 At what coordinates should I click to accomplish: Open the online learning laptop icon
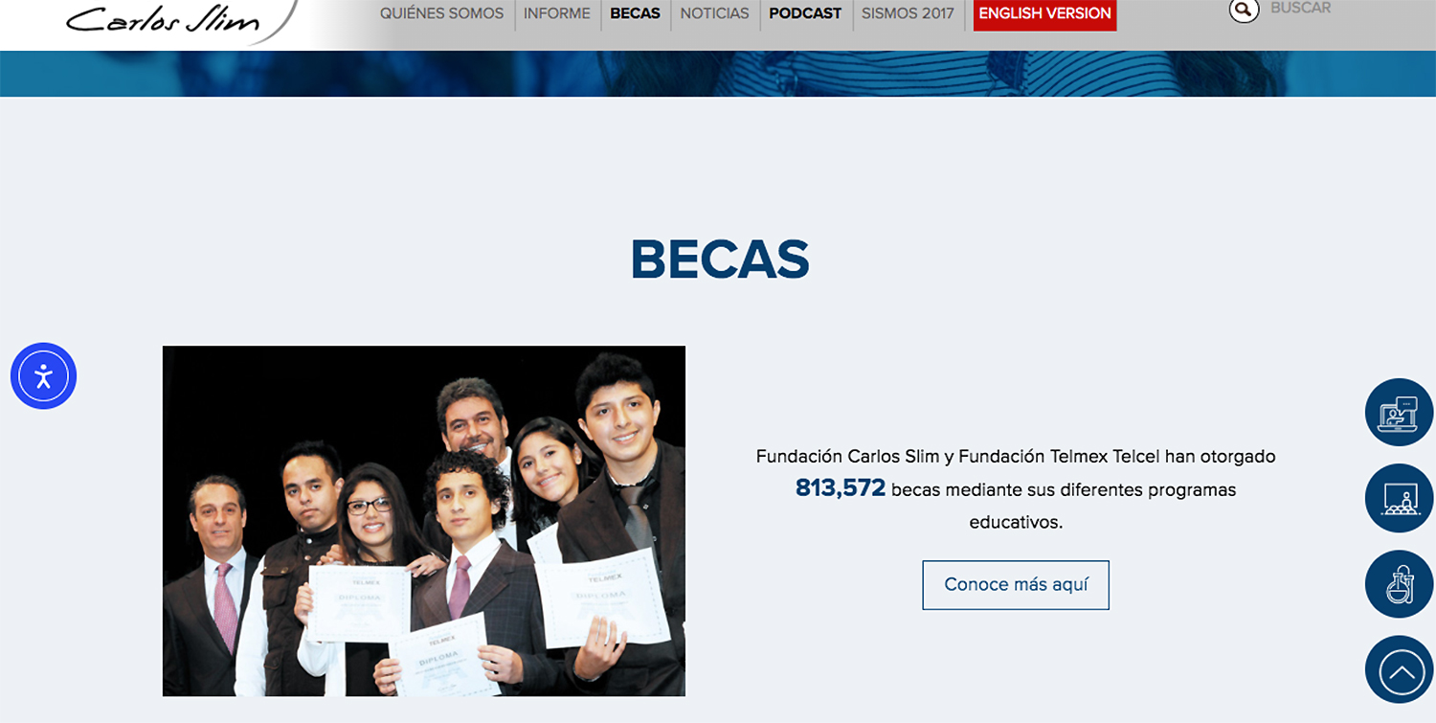[x=1399, y=413]
